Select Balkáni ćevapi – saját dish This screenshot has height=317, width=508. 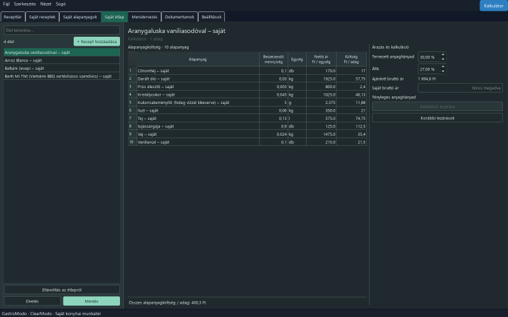[62, 68]
